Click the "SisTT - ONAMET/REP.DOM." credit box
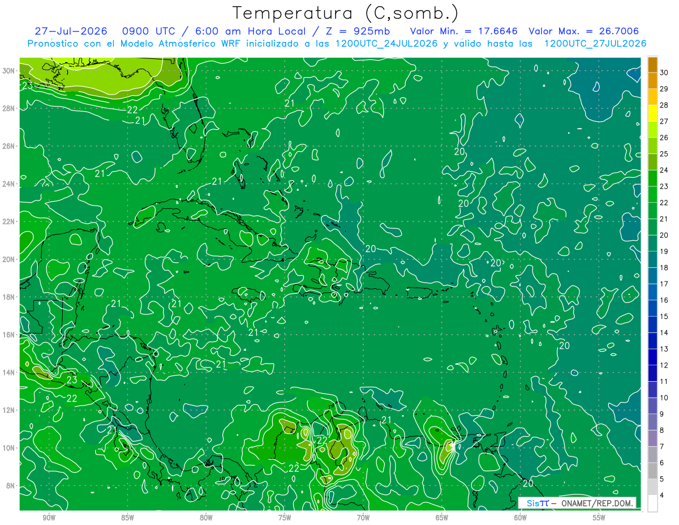This screenshot has height=525, width=679. click(x=578, y=503)
